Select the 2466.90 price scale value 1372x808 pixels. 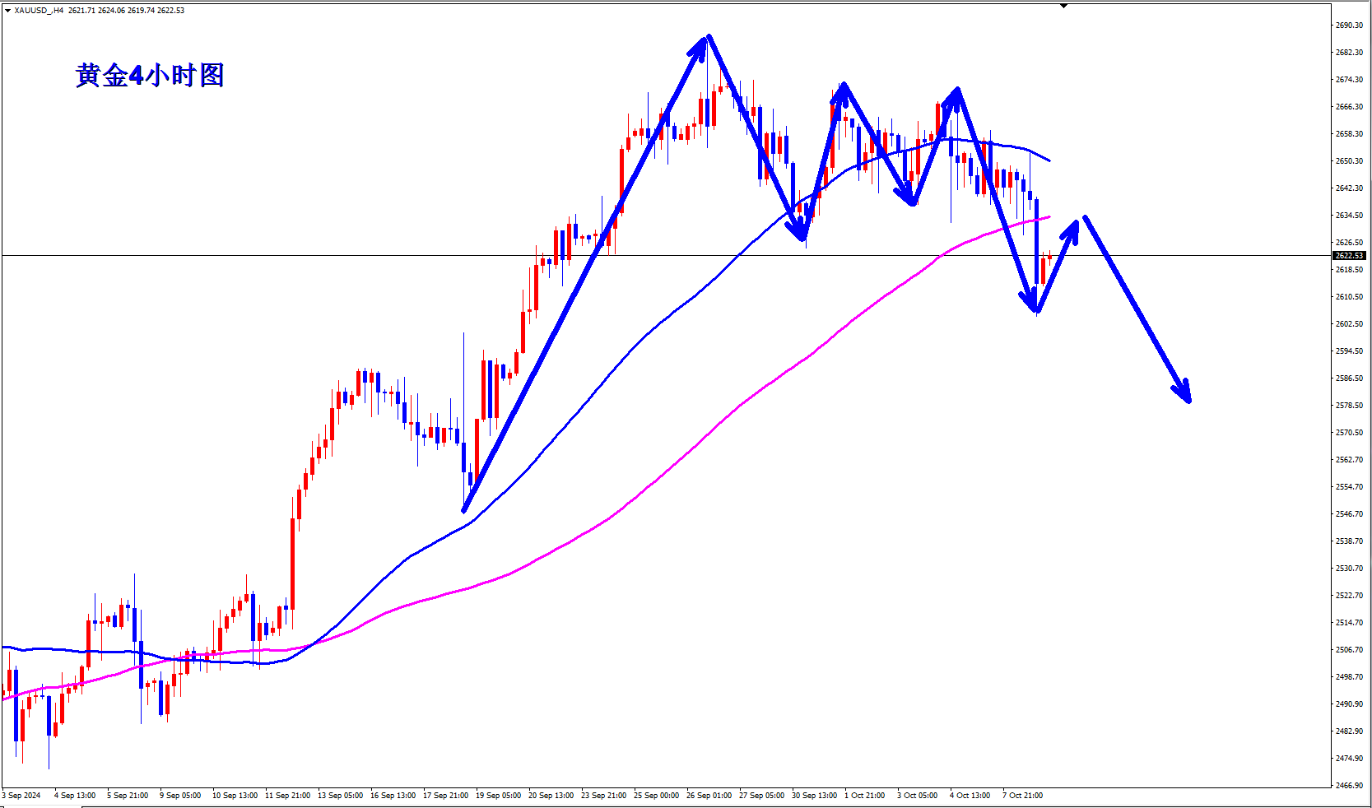coord(1349,786)
